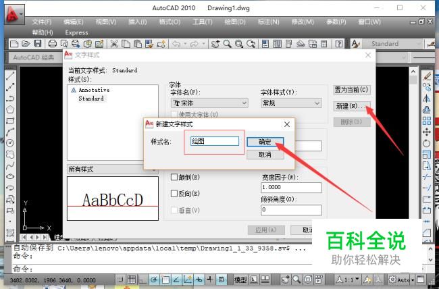The width and height of the screenshot is (439, 289).
Task: Open the 文件(F) menu
Action: coord(42,22)
